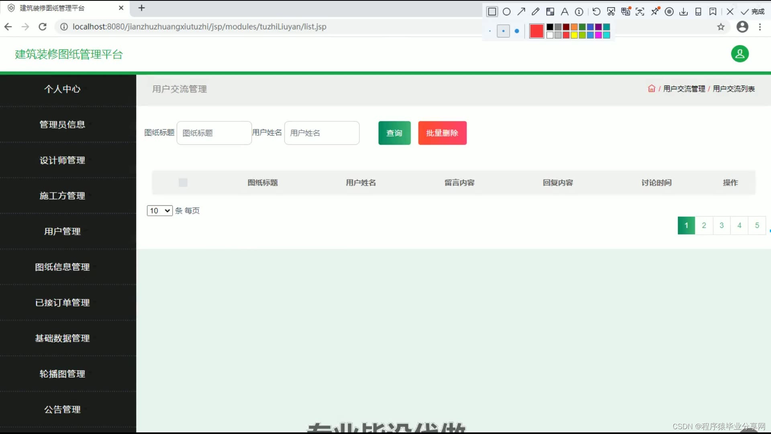Screen dimensions: 771x434
Task: Click the pin screenshot icon
Action: pyautogui.click(x=655, y=12)
